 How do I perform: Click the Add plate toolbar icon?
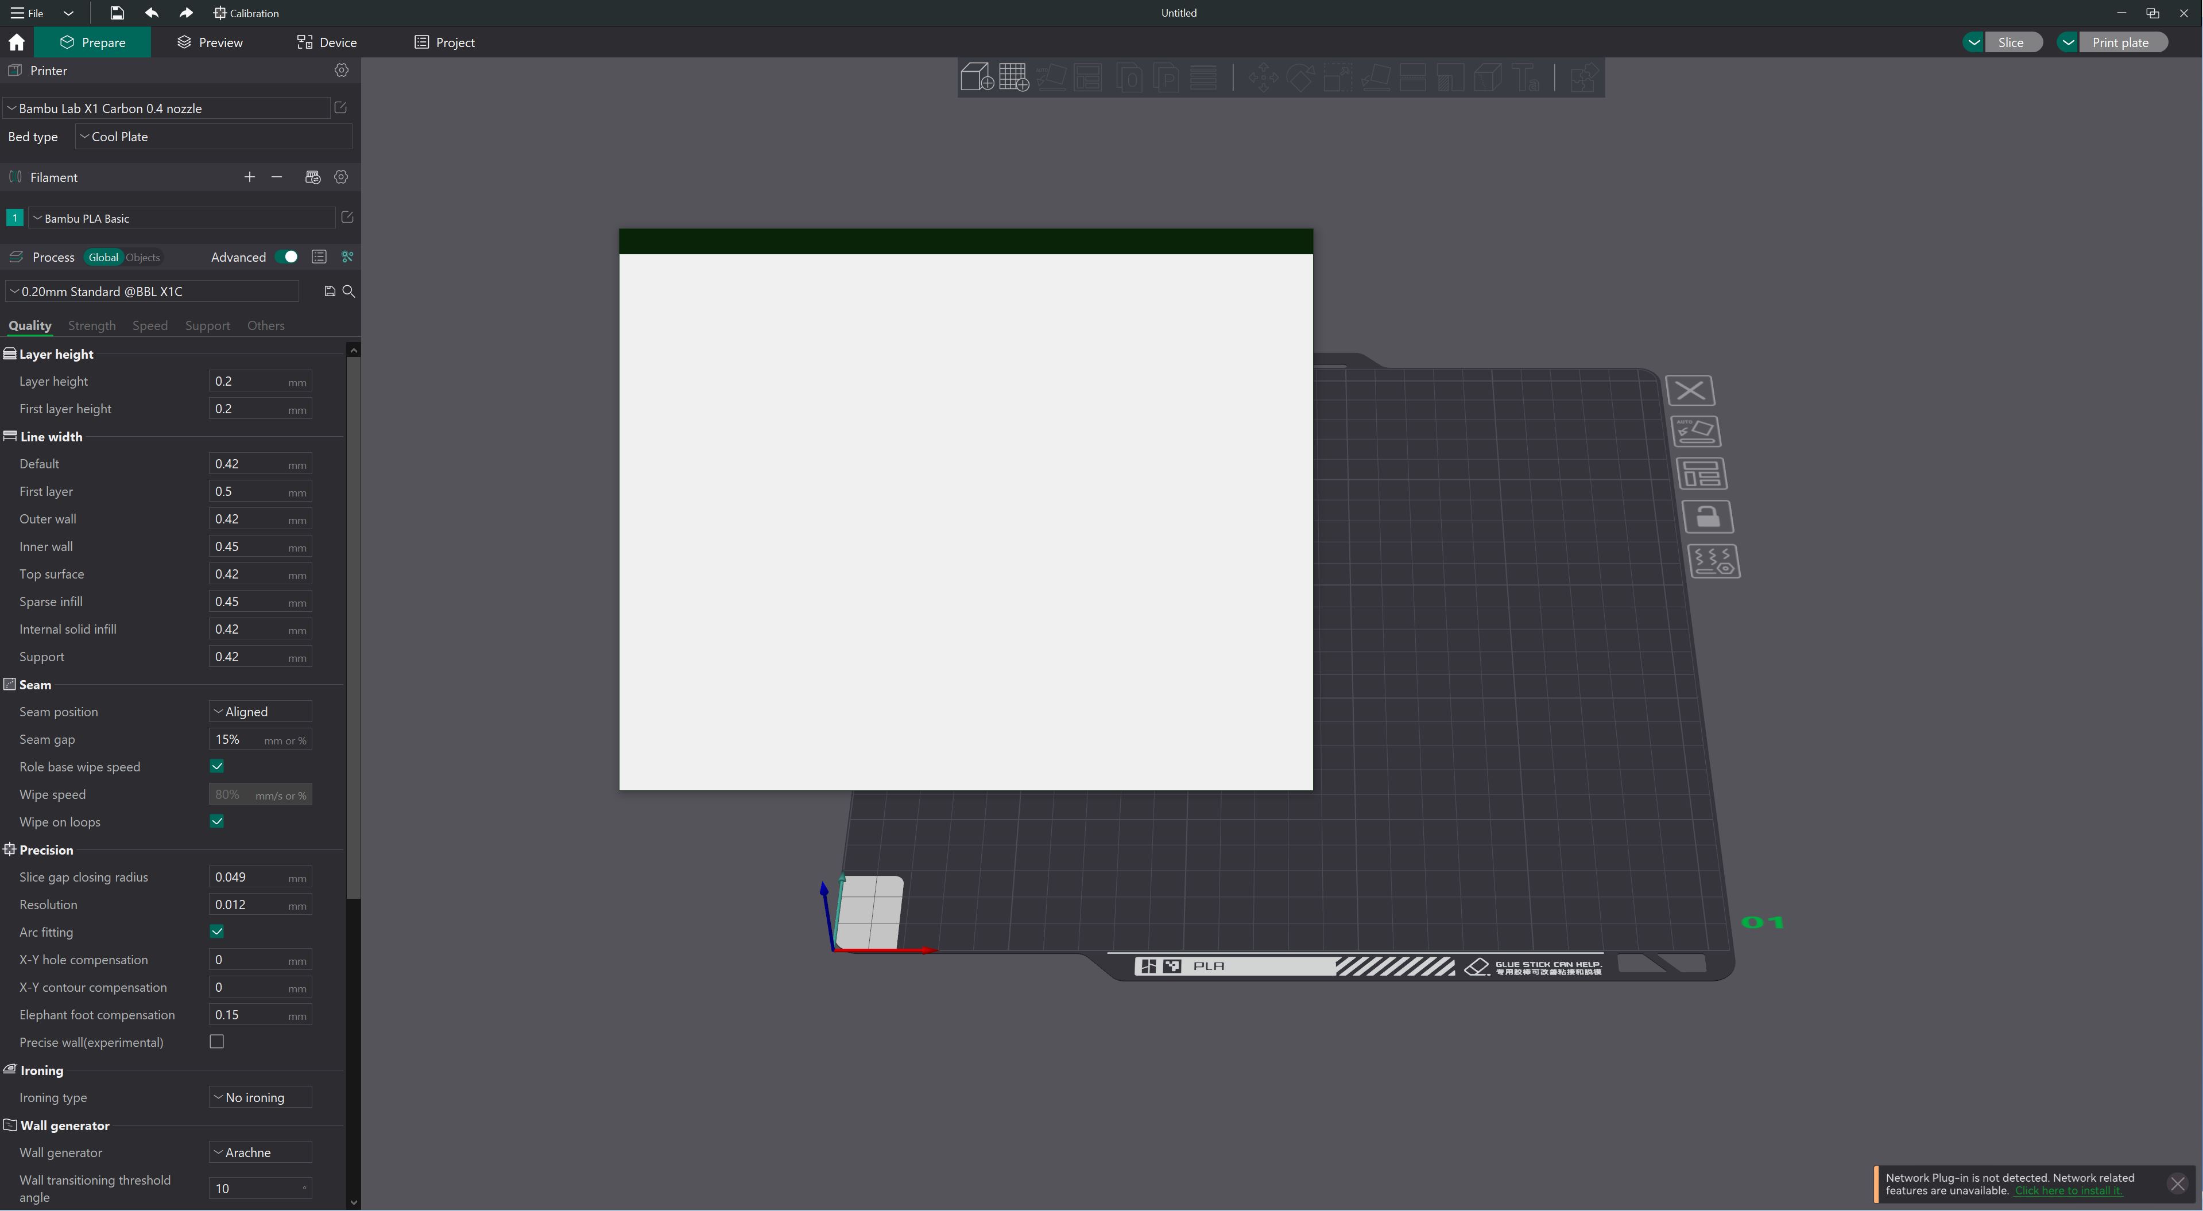click(x=1015, y=77)
